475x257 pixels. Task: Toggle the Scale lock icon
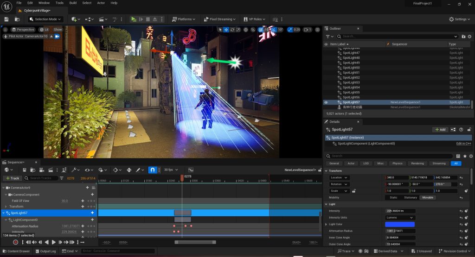353,191
